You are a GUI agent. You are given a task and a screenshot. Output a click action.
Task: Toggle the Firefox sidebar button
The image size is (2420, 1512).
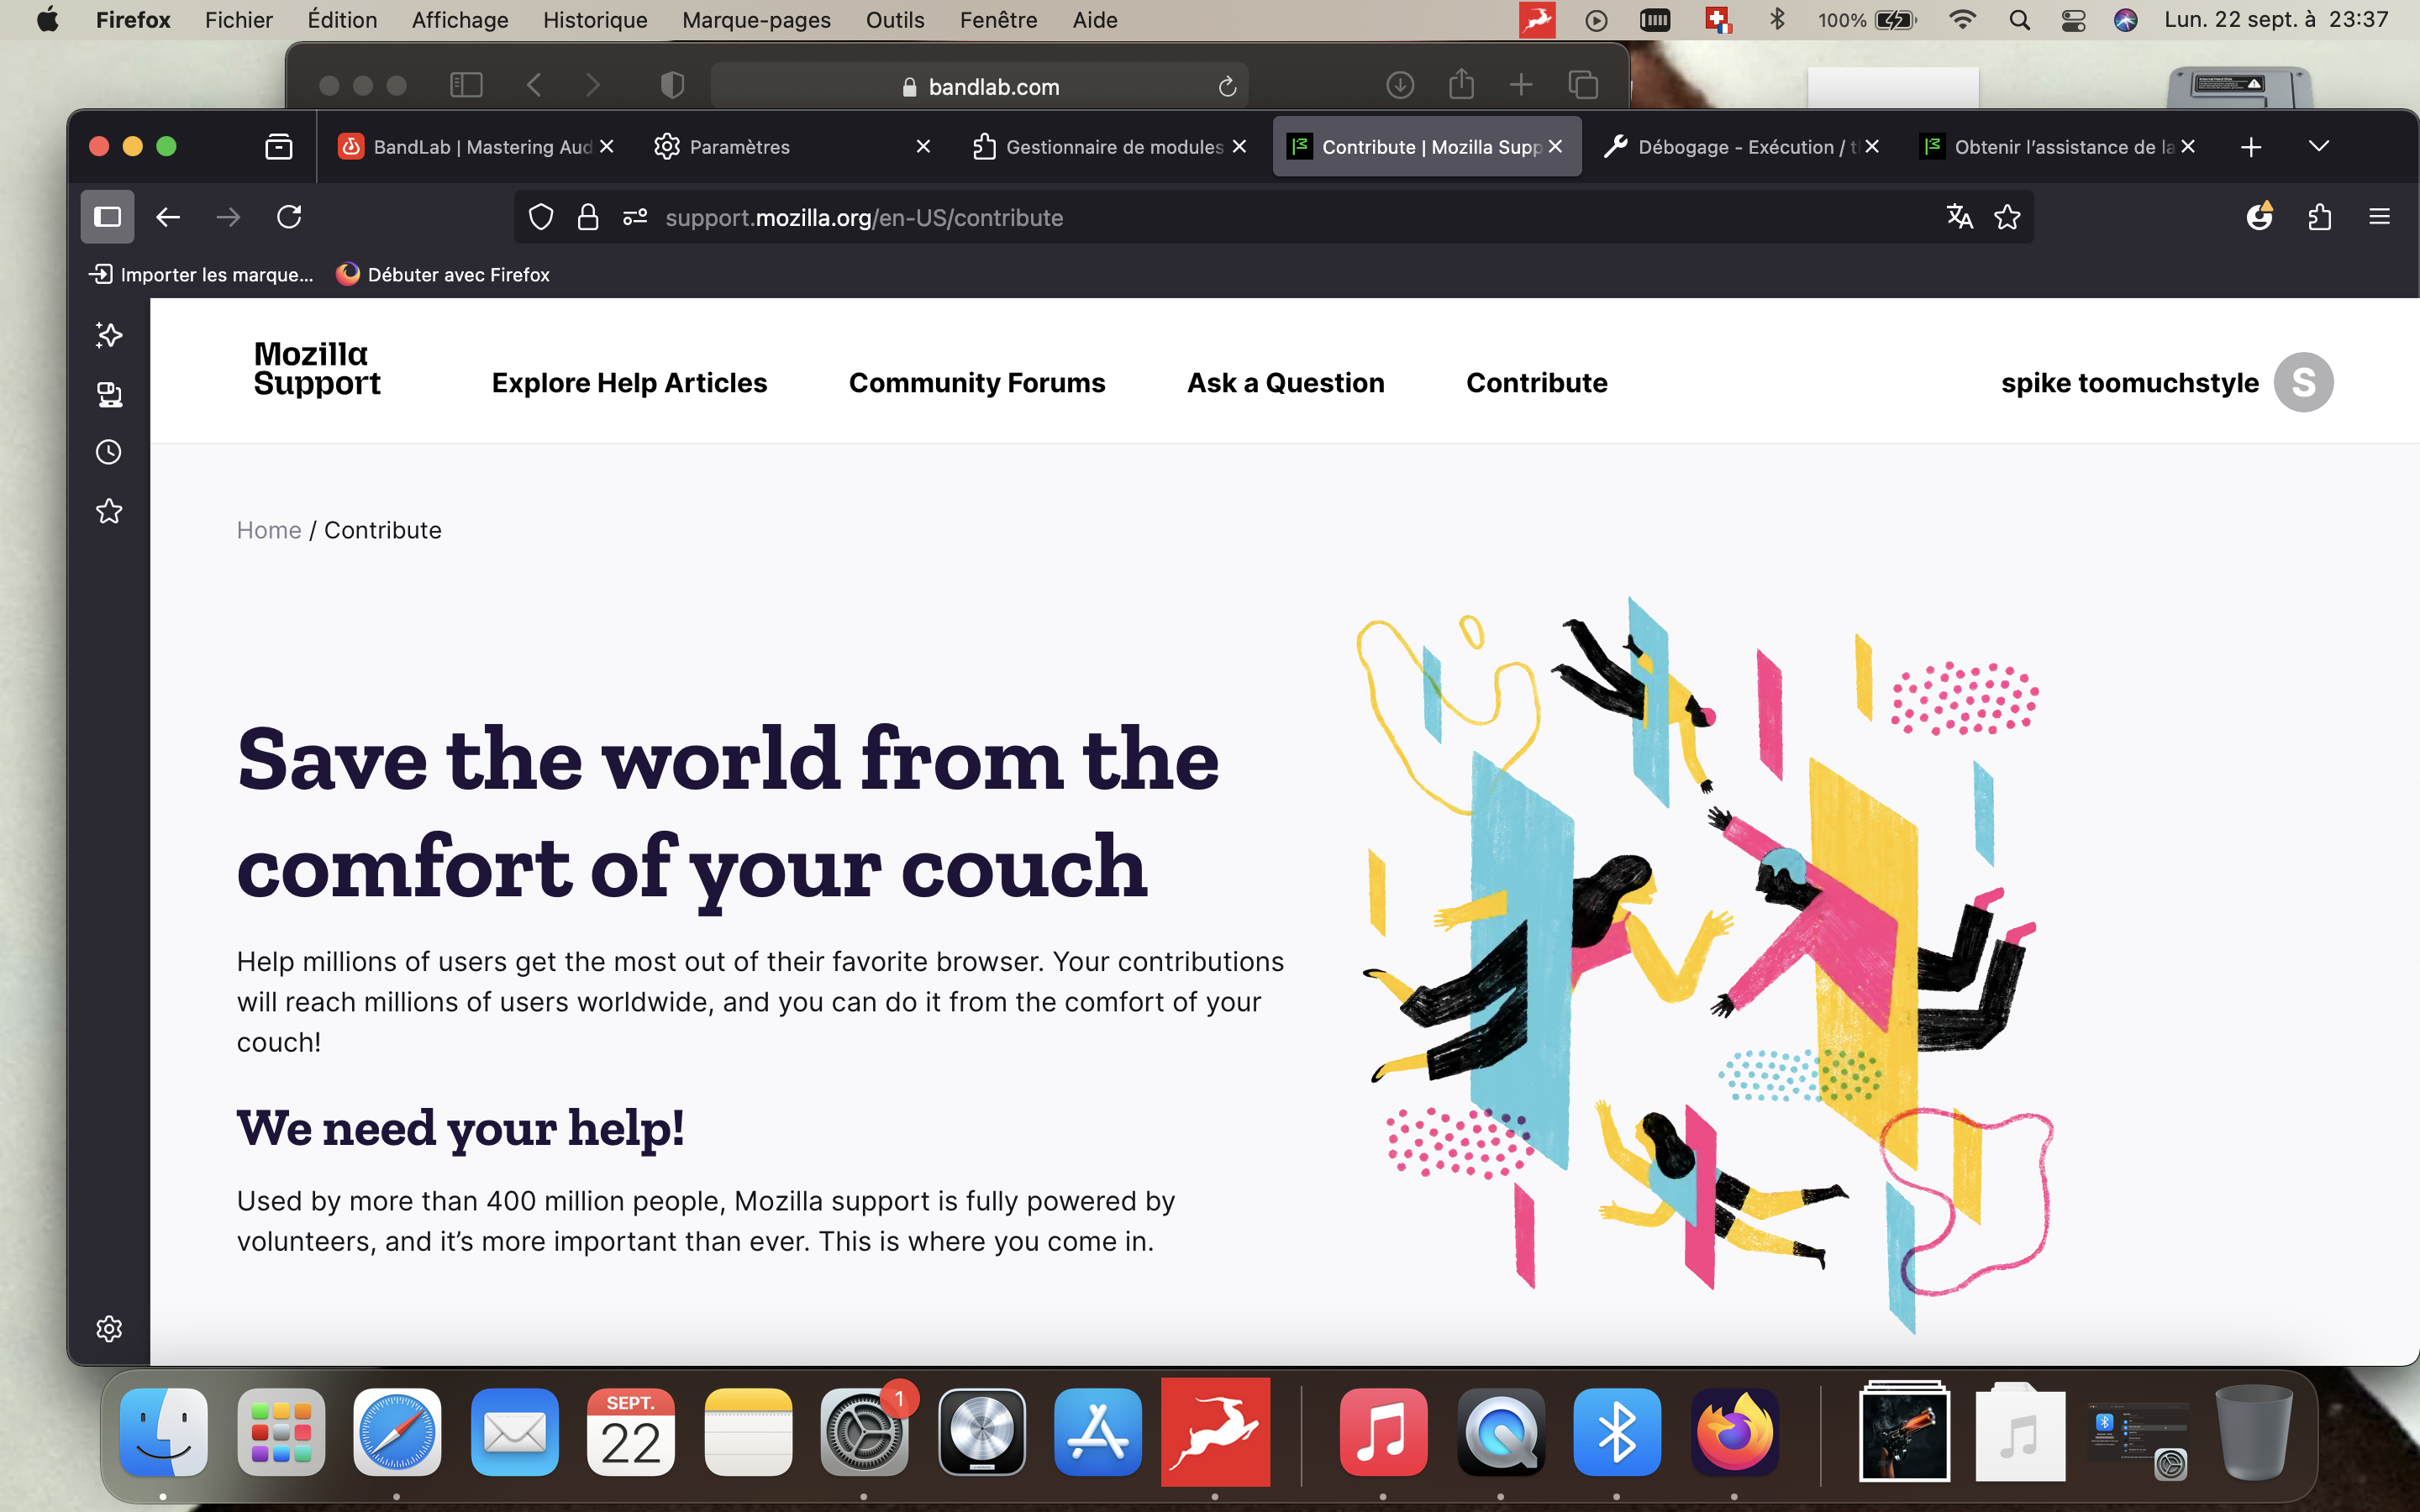coord(107,217)
